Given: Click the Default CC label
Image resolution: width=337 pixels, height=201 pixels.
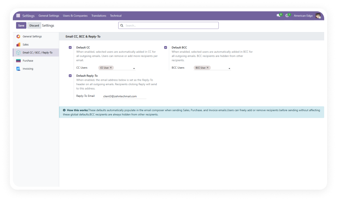Looking at the screenshot, I should point(83,48).
